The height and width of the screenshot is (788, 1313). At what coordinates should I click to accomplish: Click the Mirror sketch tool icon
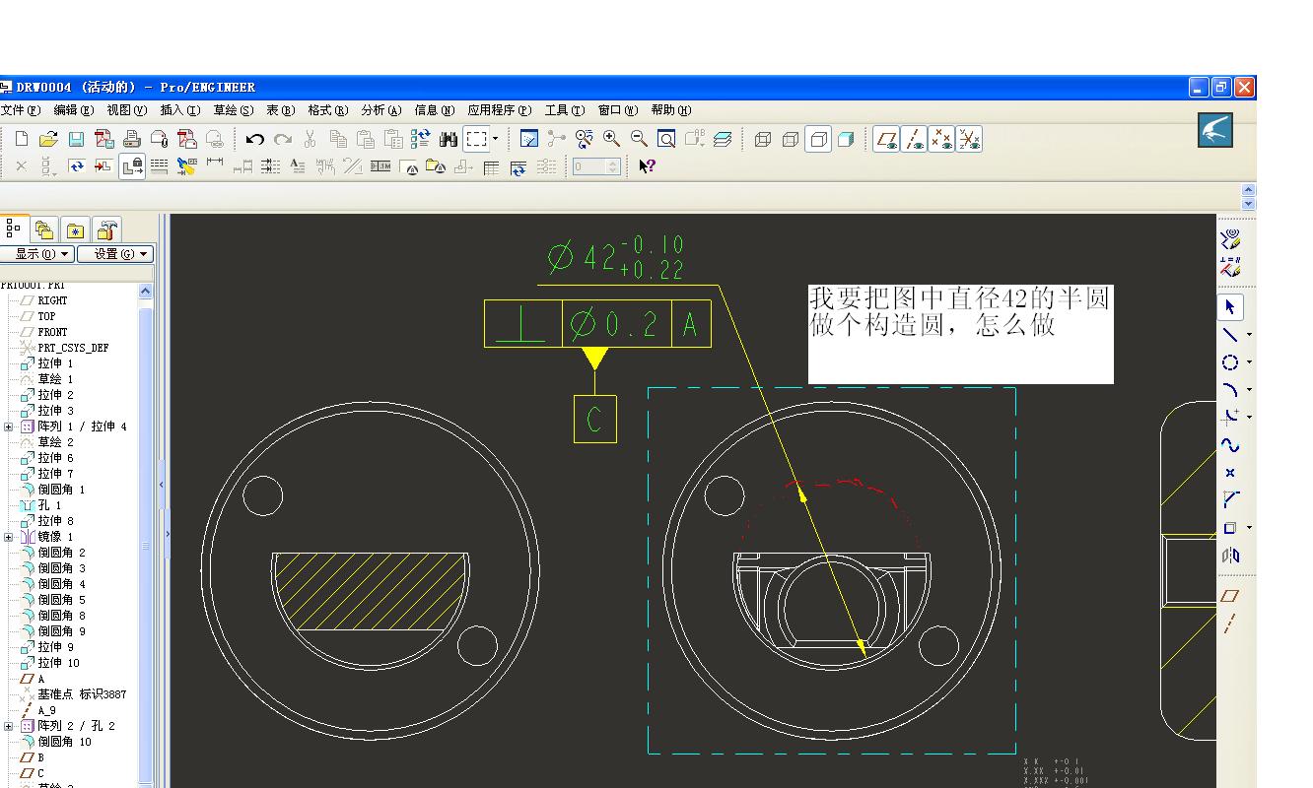point(1229,556)
